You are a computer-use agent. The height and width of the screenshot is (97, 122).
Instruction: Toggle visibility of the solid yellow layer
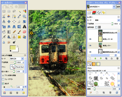click(x=90, y=39)
